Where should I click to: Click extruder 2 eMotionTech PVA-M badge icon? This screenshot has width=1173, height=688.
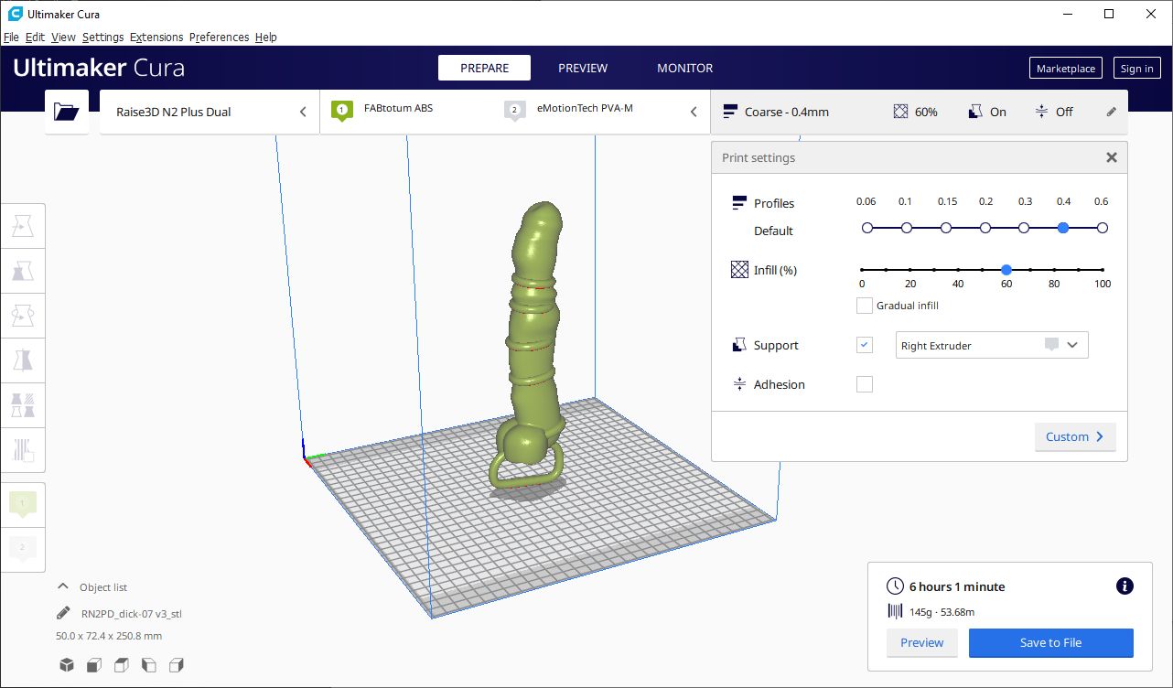pyautogui.click(x=514, y=111)
